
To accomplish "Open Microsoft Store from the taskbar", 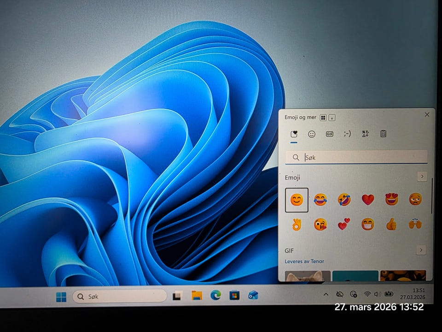I will [x=234, y=295].
